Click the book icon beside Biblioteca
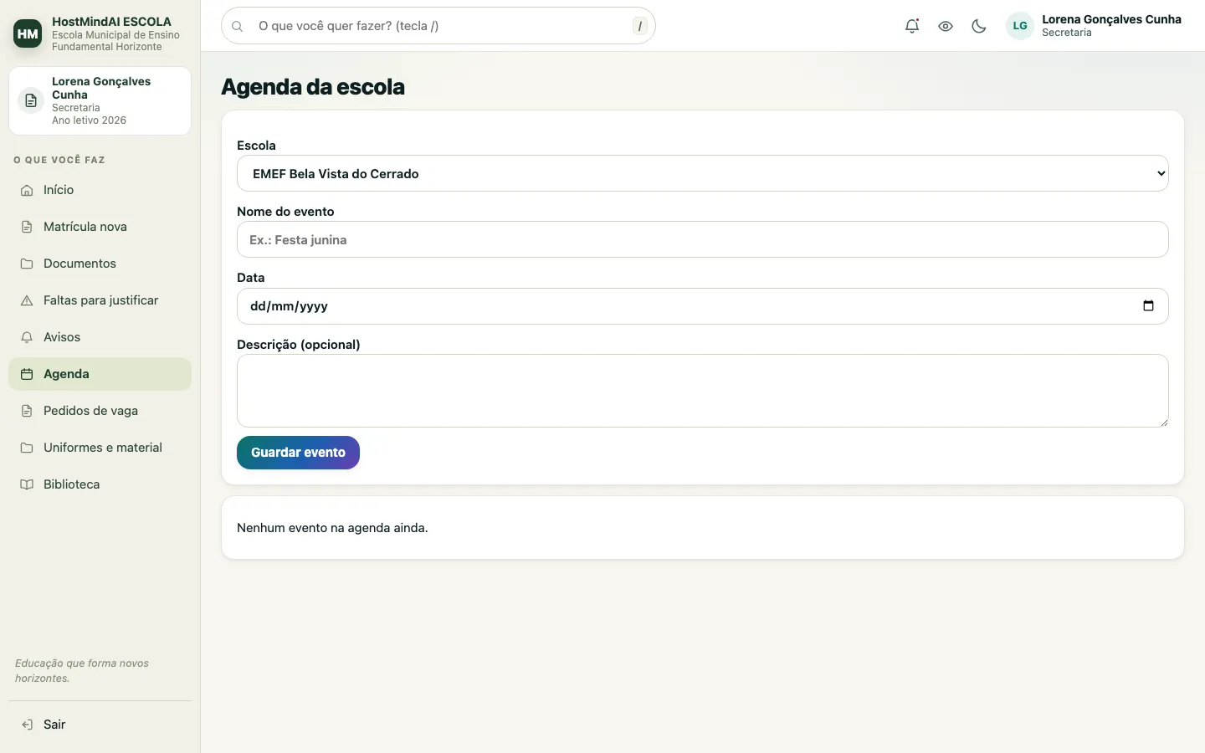 coord(27,484)
